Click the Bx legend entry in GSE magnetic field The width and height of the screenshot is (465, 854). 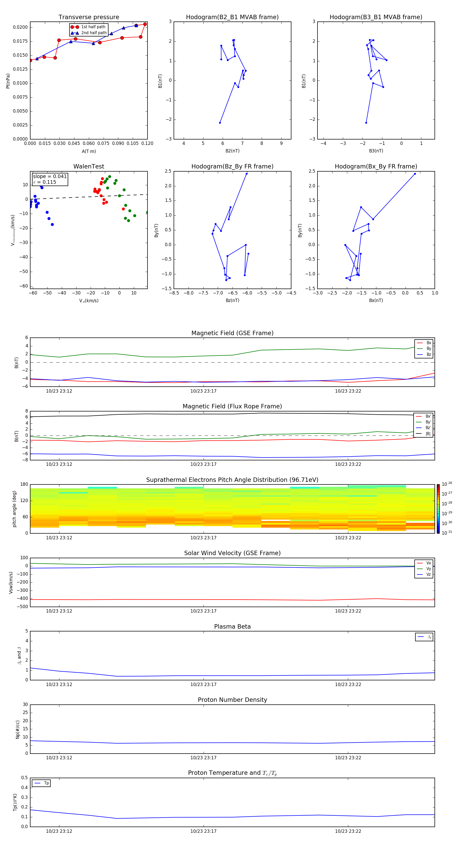click(x=424, y=343)
